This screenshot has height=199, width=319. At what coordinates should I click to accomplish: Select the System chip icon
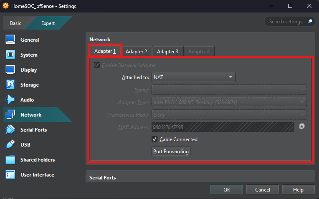coord(10,55)
